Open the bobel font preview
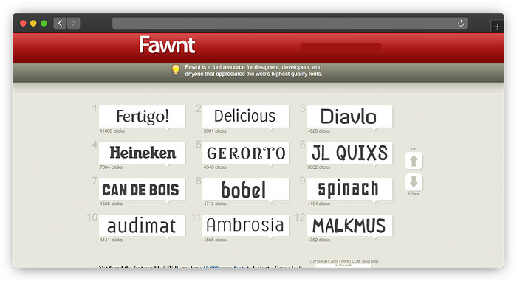The image size is (517, 281). tap(246, 189)
